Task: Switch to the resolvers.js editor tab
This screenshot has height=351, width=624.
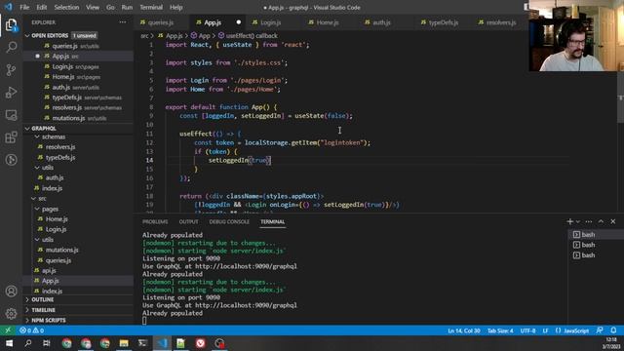Action: point(500,22)
